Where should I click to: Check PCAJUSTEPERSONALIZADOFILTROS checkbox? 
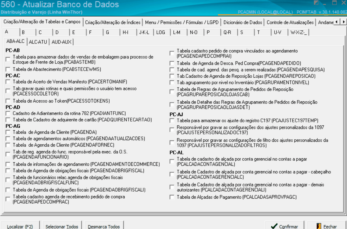172,143
